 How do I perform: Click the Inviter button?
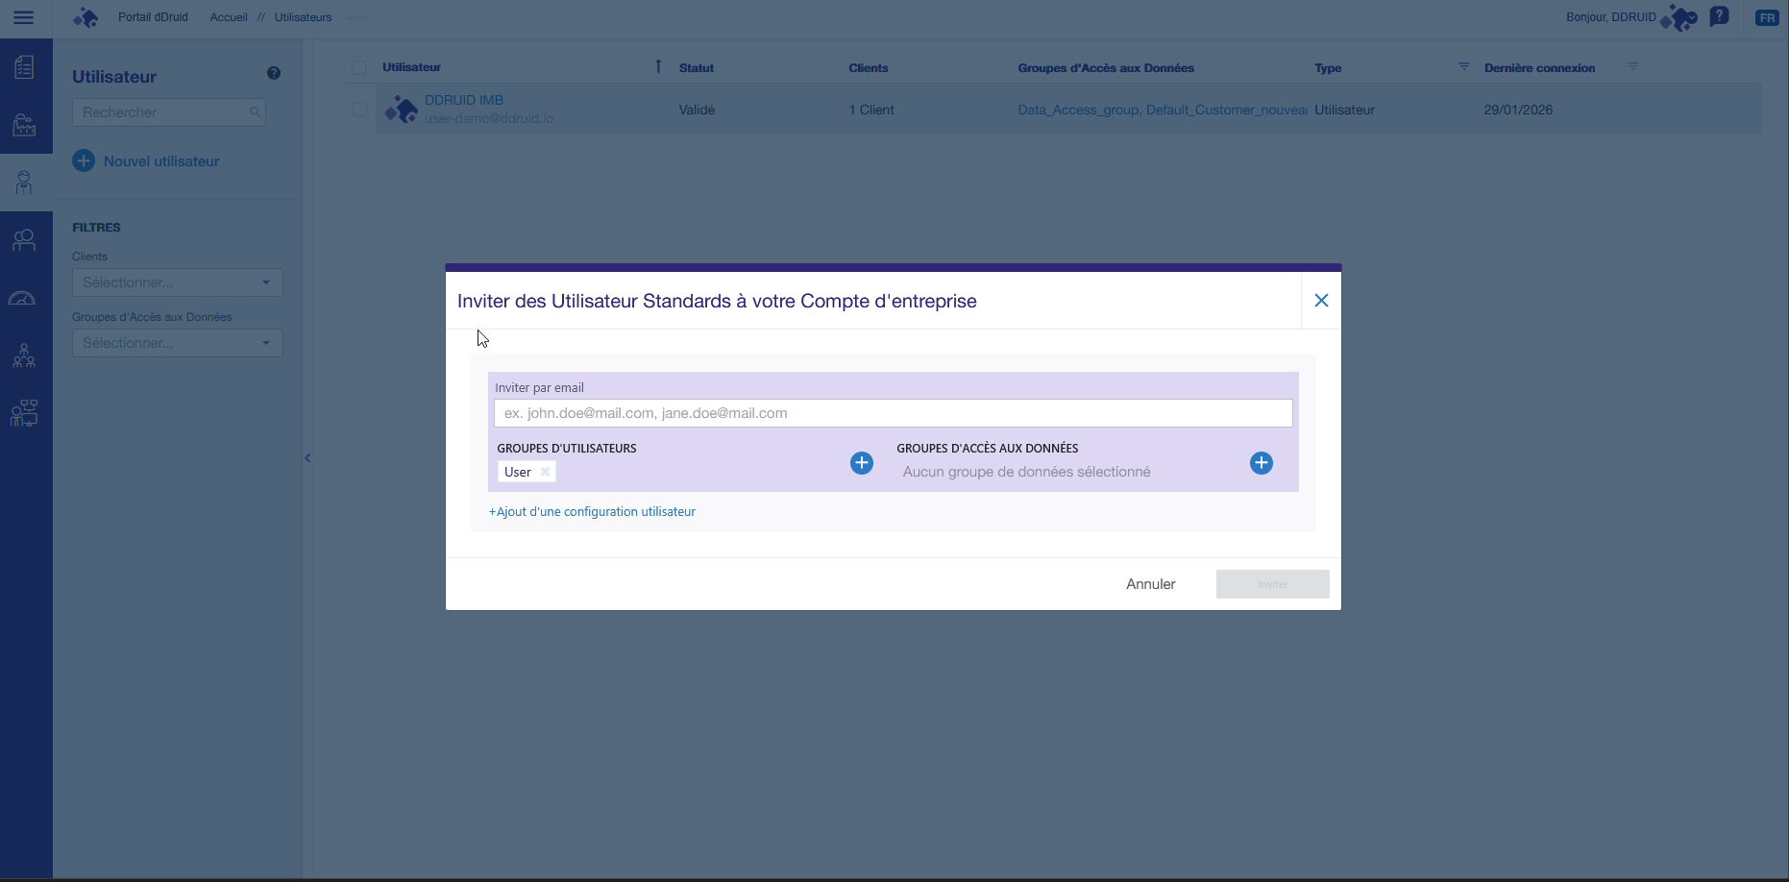pyautogui.click(x=1272, y=584)
